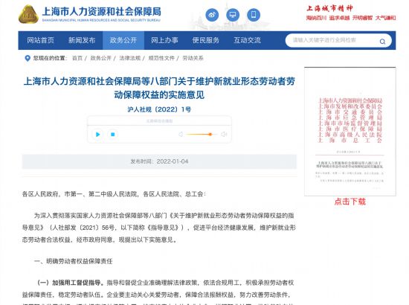The width and height of the screenshot is (409, 305).
Task: Go to 网上办事 section
Action: coord(164,40)
